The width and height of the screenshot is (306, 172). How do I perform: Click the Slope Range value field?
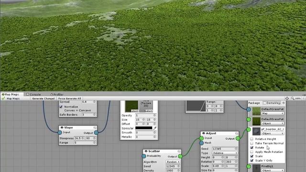click(85, 143)
